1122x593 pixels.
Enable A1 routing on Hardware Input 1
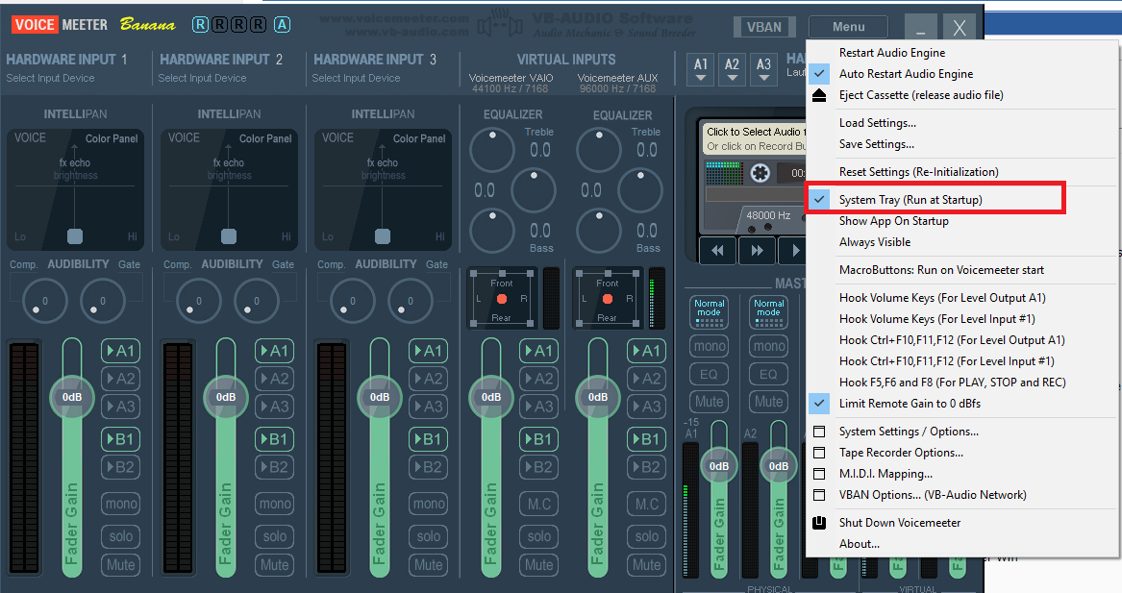(120, 351)
